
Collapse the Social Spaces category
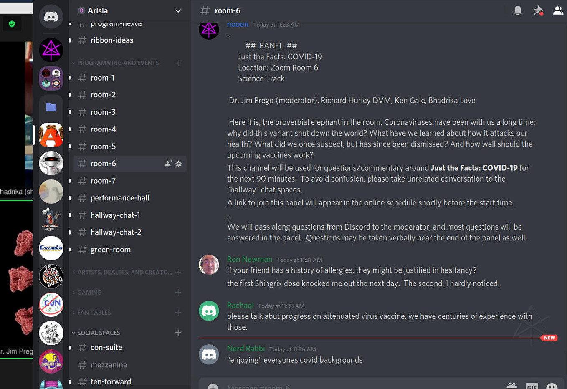coord(99,333)
